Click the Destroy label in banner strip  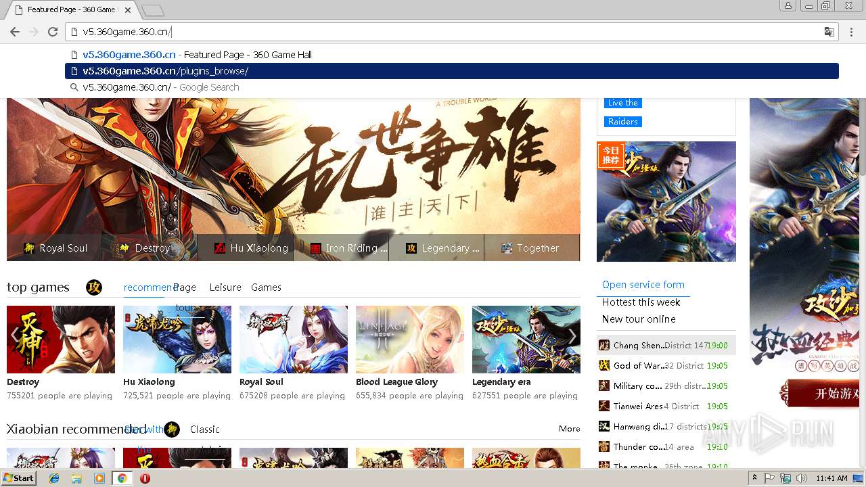(152, 248)
